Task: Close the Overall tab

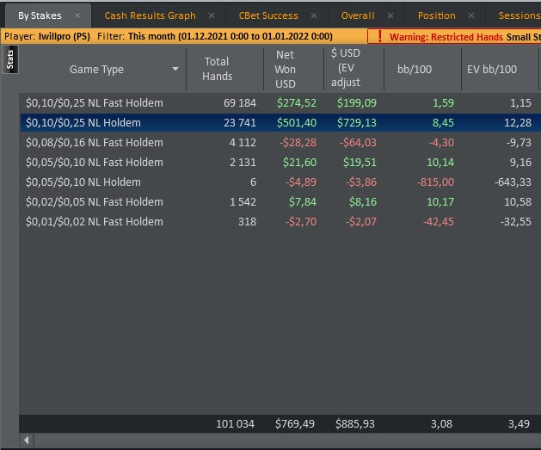Action: 390,15
